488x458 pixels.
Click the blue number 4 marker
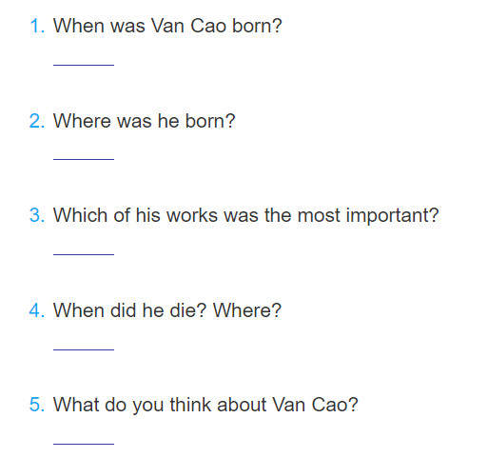click(37, 310)
